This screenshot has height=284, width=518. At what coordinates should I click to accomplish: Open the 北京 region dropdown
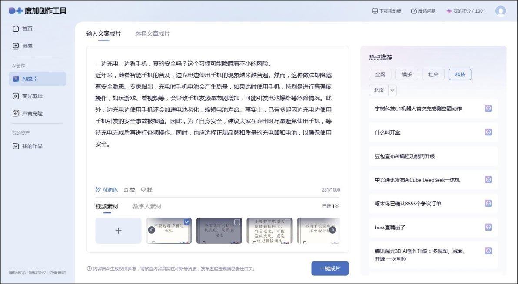[382, 90]
